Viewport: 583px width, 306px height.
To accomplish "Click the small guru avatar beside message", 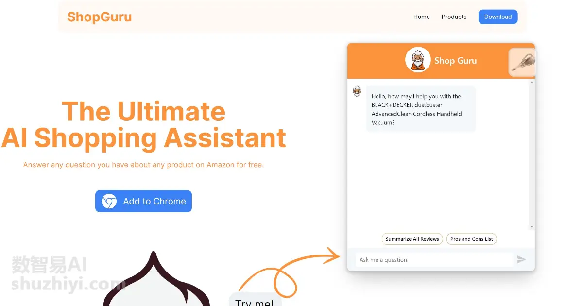I will click(357, 91).
